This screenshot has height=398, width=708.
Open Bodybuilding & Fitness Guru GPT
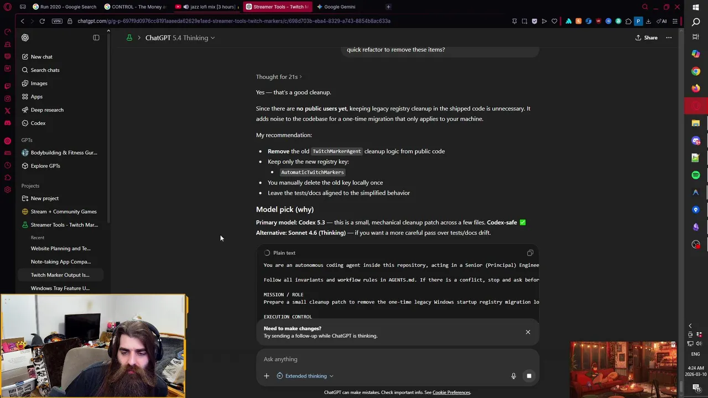(x=61, y=153)
